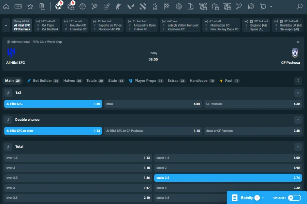307x204 pixels.
Task: Collapse all markets with double-arrow button
Action: [298, 81]
